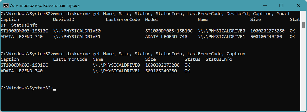
Task: Click the vertical scrollbar thumb
Action: point(304,25)
